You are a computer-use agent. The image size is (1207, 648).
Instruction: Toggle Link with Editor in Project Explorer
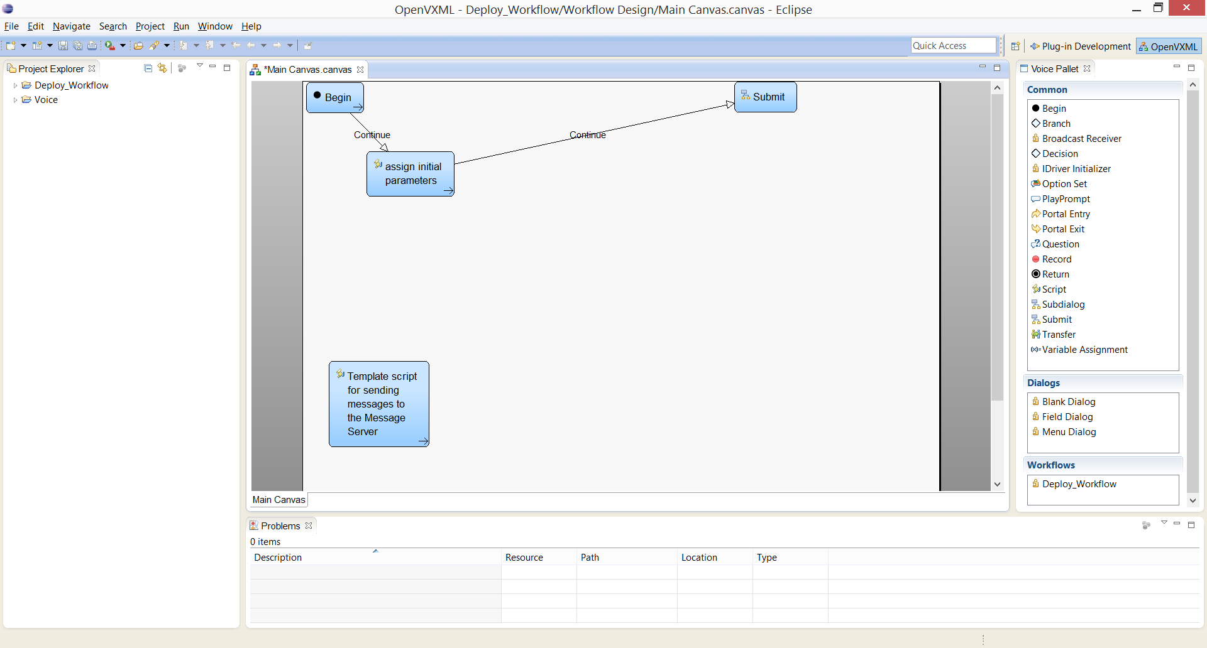tap(162, 68)
